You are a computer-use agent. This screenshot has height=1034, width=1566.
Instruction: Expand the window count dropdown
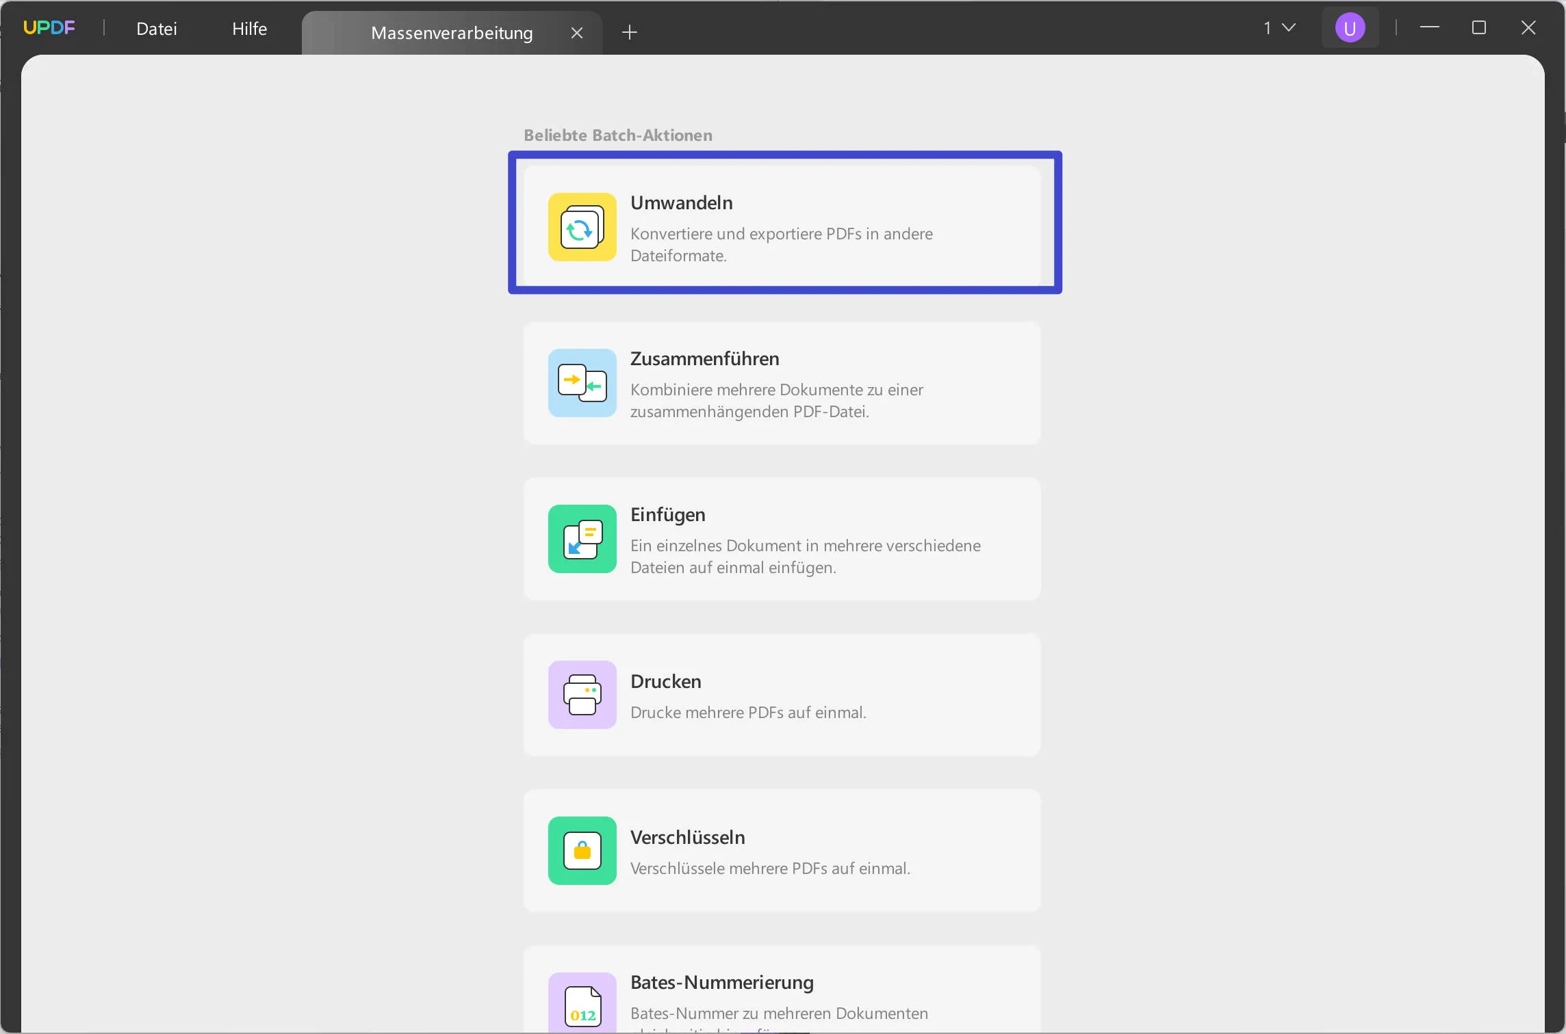click(x=1279, y=28)
